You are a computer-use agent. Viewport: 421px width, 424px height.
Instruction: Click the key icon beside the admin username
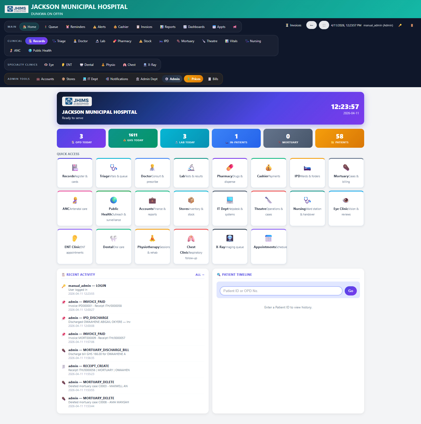(x=400, y=25)
